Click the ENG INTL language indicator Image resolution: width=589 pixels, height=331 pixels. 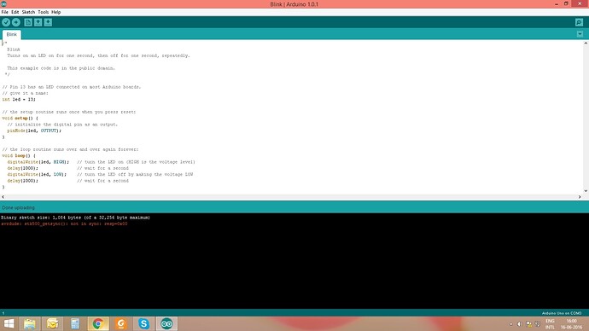(x=550, y=324)
